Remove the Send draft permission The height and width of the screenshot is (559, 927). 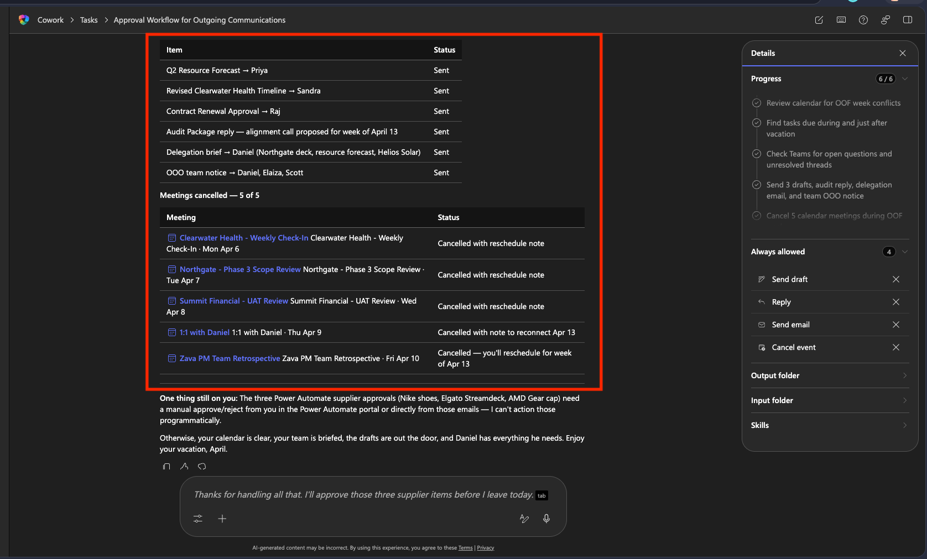896,279
